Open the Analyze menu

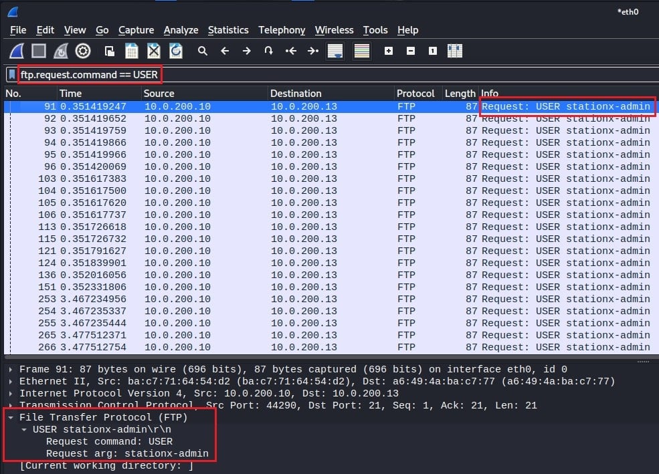pyautogui.click(x=181, y=30)
